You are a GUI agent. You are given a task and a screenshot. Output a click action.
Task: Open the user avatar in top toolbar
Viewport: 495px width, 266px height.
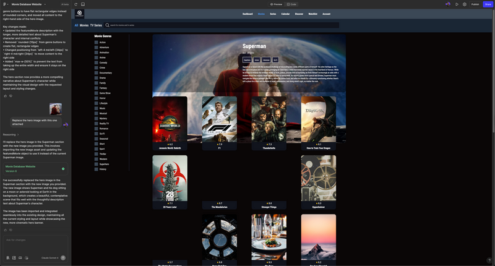click(x=447, y=4)
